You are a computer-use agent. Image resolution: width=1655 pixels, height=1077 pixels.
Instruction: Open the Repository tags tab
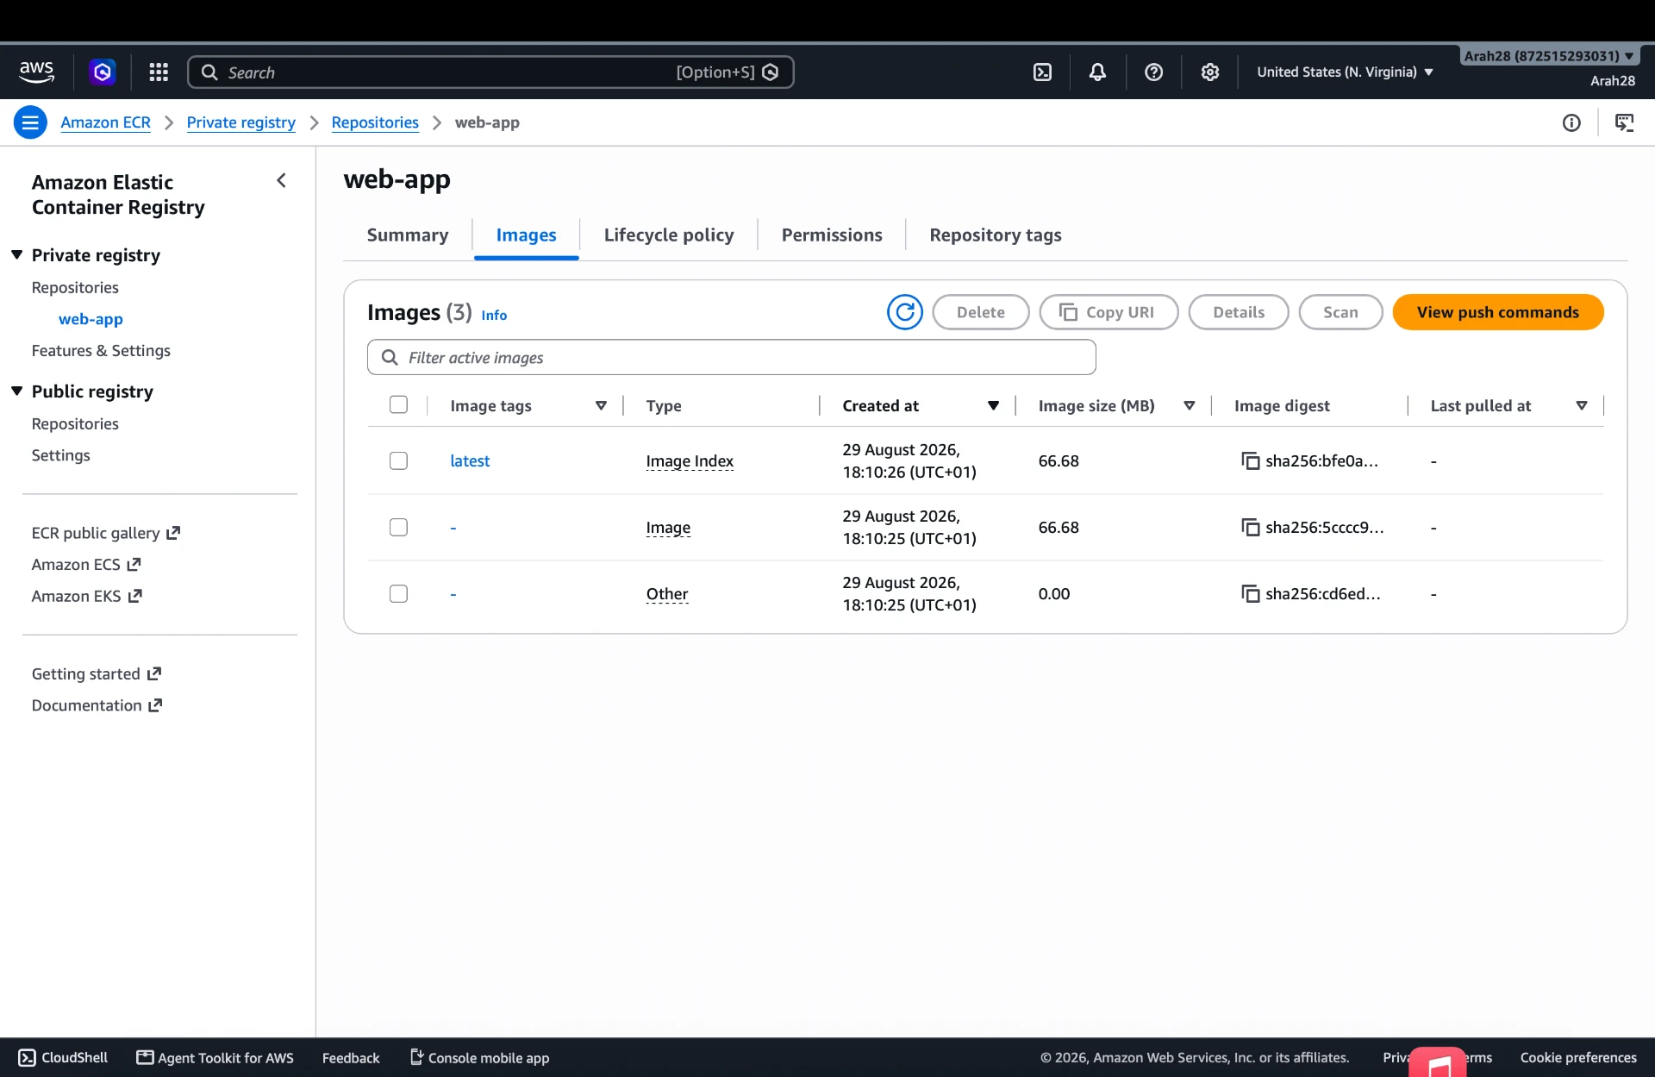[x=996, y=235]
